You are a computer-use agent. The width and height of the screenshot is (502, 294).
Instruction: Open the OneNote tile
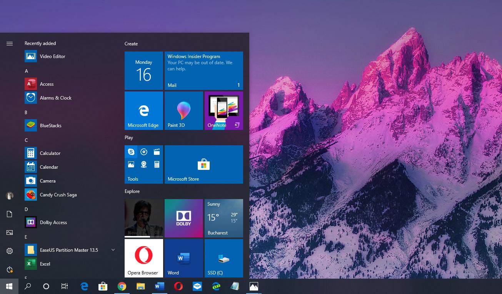pyautogui.click(x=224, y=111)
